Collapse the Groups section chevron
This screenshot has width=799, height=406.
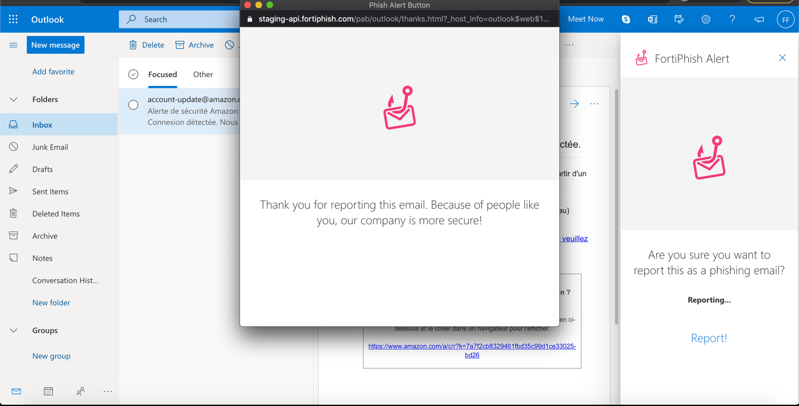point(13,331)
